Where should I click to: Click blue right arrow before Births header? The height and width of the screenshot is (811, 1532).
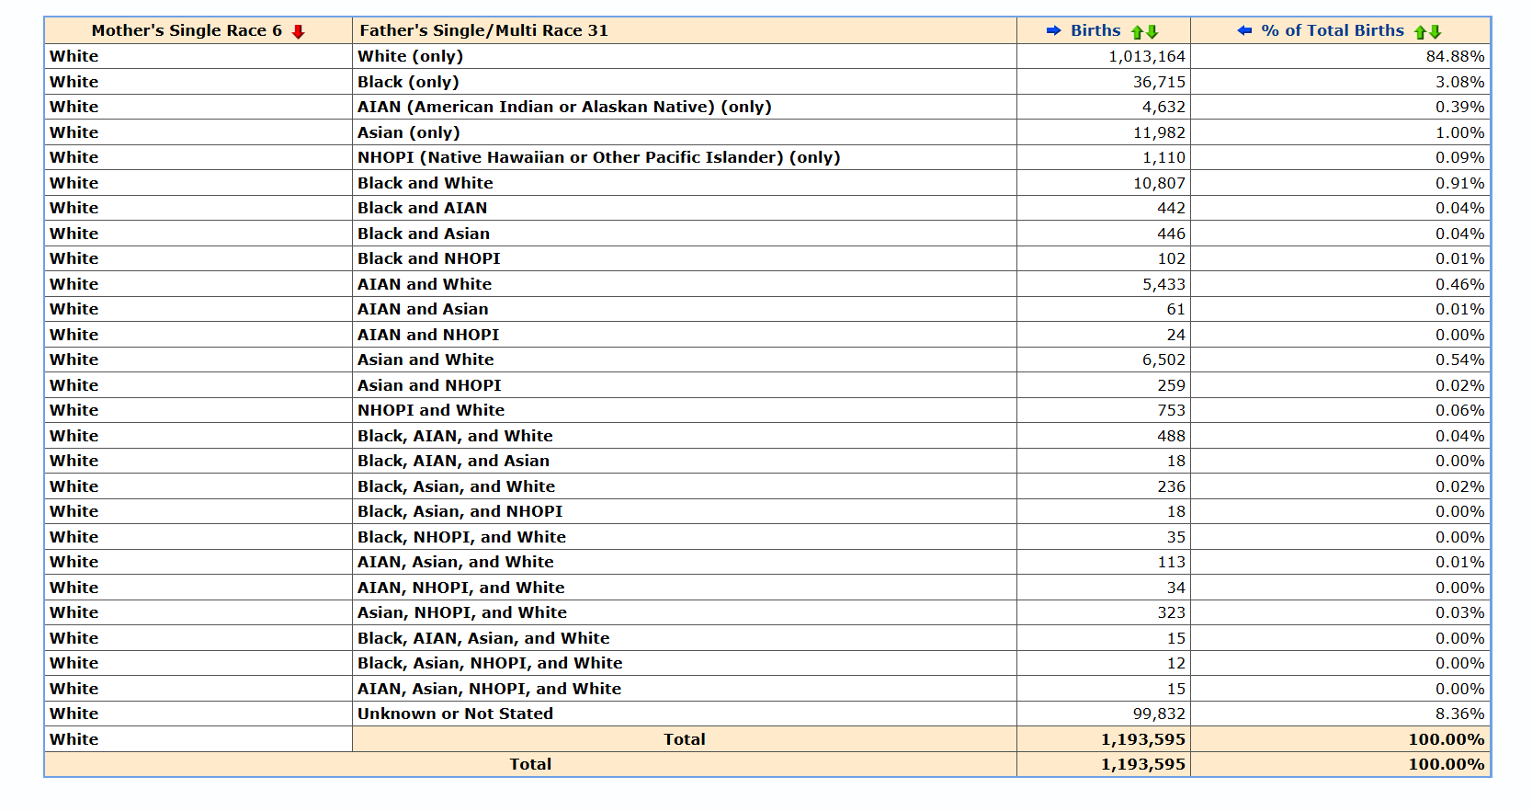(1053, 30)
